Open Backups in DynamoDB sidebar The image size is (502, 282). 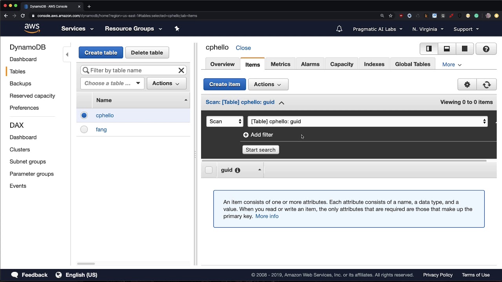pyautogui.click(x=20, y=83)
